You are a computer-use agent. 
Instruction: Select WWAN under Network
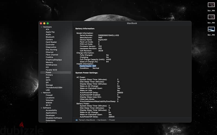tap(49, 103)
